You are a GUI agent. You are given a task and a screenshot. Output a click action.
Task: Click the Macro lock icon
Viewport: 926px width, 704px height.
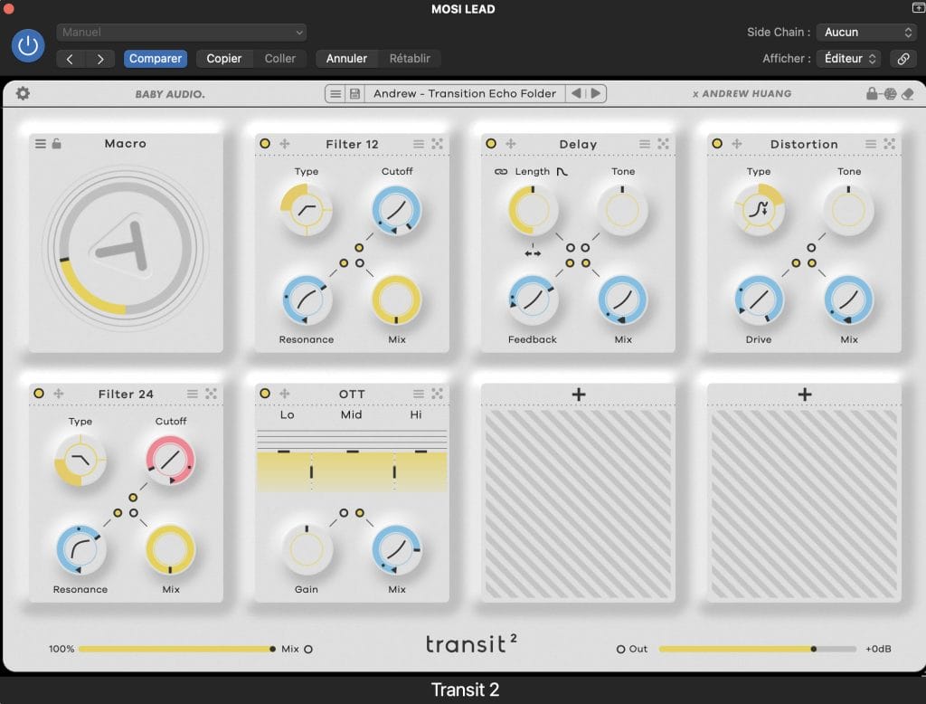[57, 144]
